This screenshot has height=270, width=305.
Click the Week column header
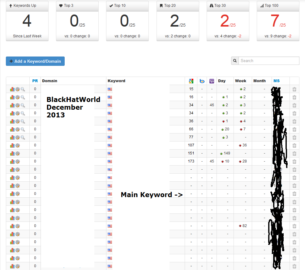pyautogui.click(x=240, y=81)
